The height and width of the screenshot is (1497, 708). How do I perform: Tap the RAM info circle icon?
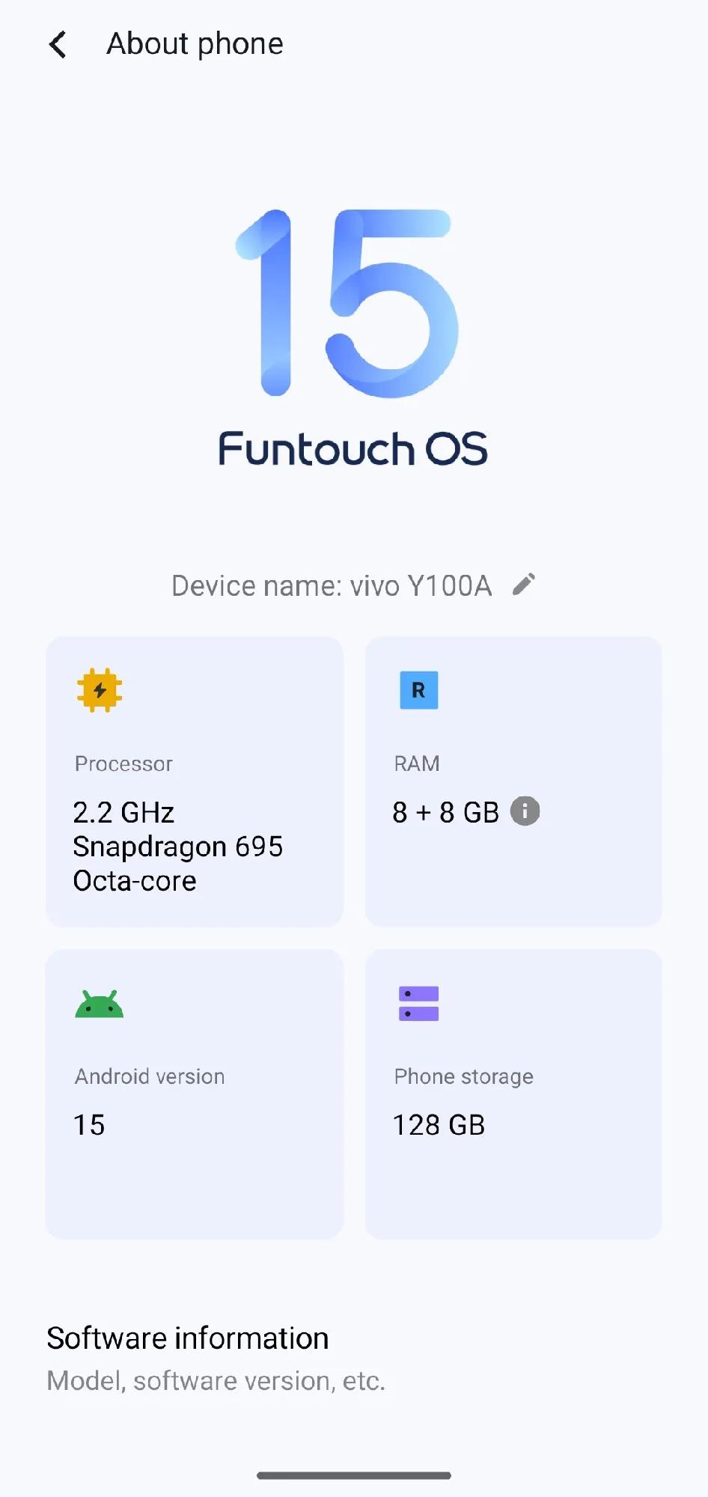click(525, 811)
